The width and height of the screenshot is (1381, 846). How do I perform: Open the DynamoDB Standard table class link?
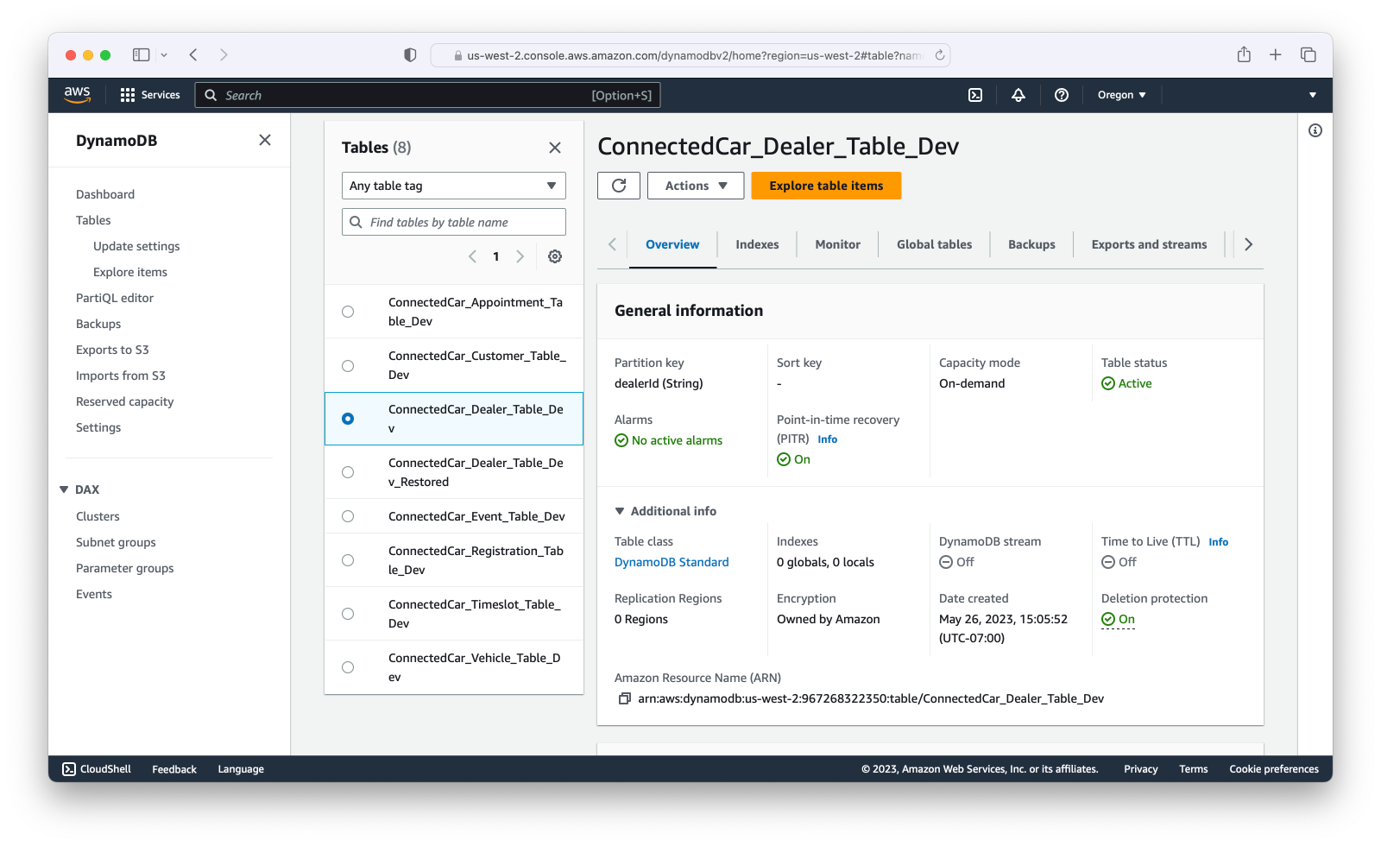point(672,562)
